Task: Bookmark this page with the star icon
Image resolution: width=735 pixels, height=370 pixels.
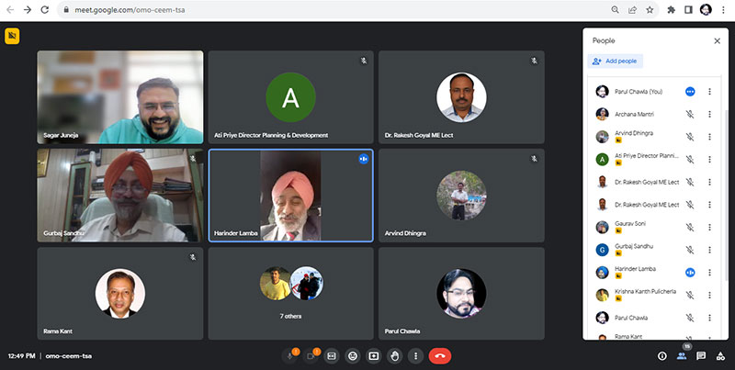Action: 650,9
